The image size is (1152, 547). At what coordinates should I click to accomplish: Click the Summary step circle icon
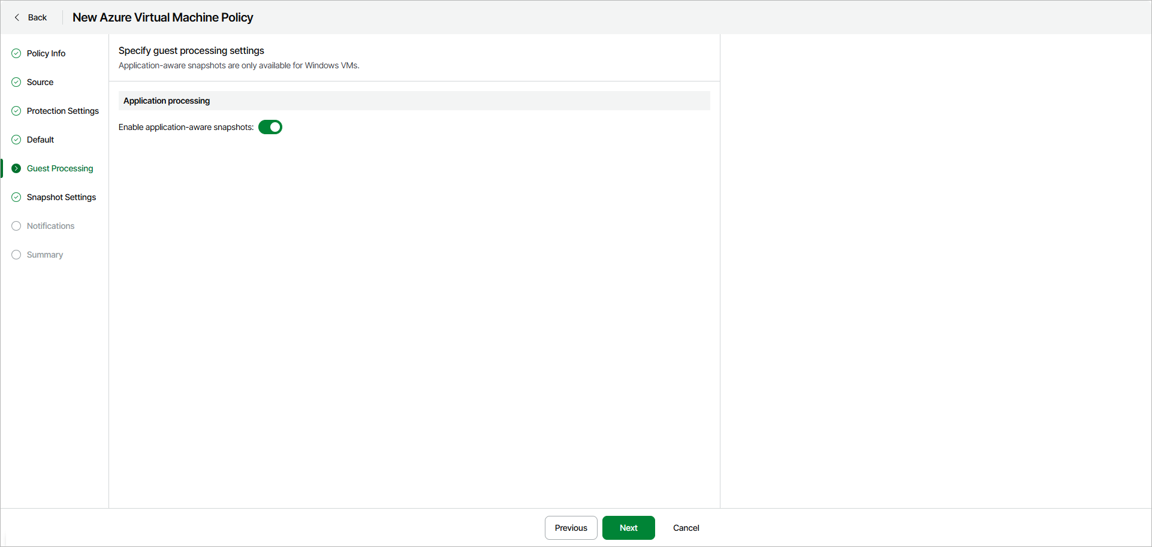pyautogui.click(x=16, y=255)
